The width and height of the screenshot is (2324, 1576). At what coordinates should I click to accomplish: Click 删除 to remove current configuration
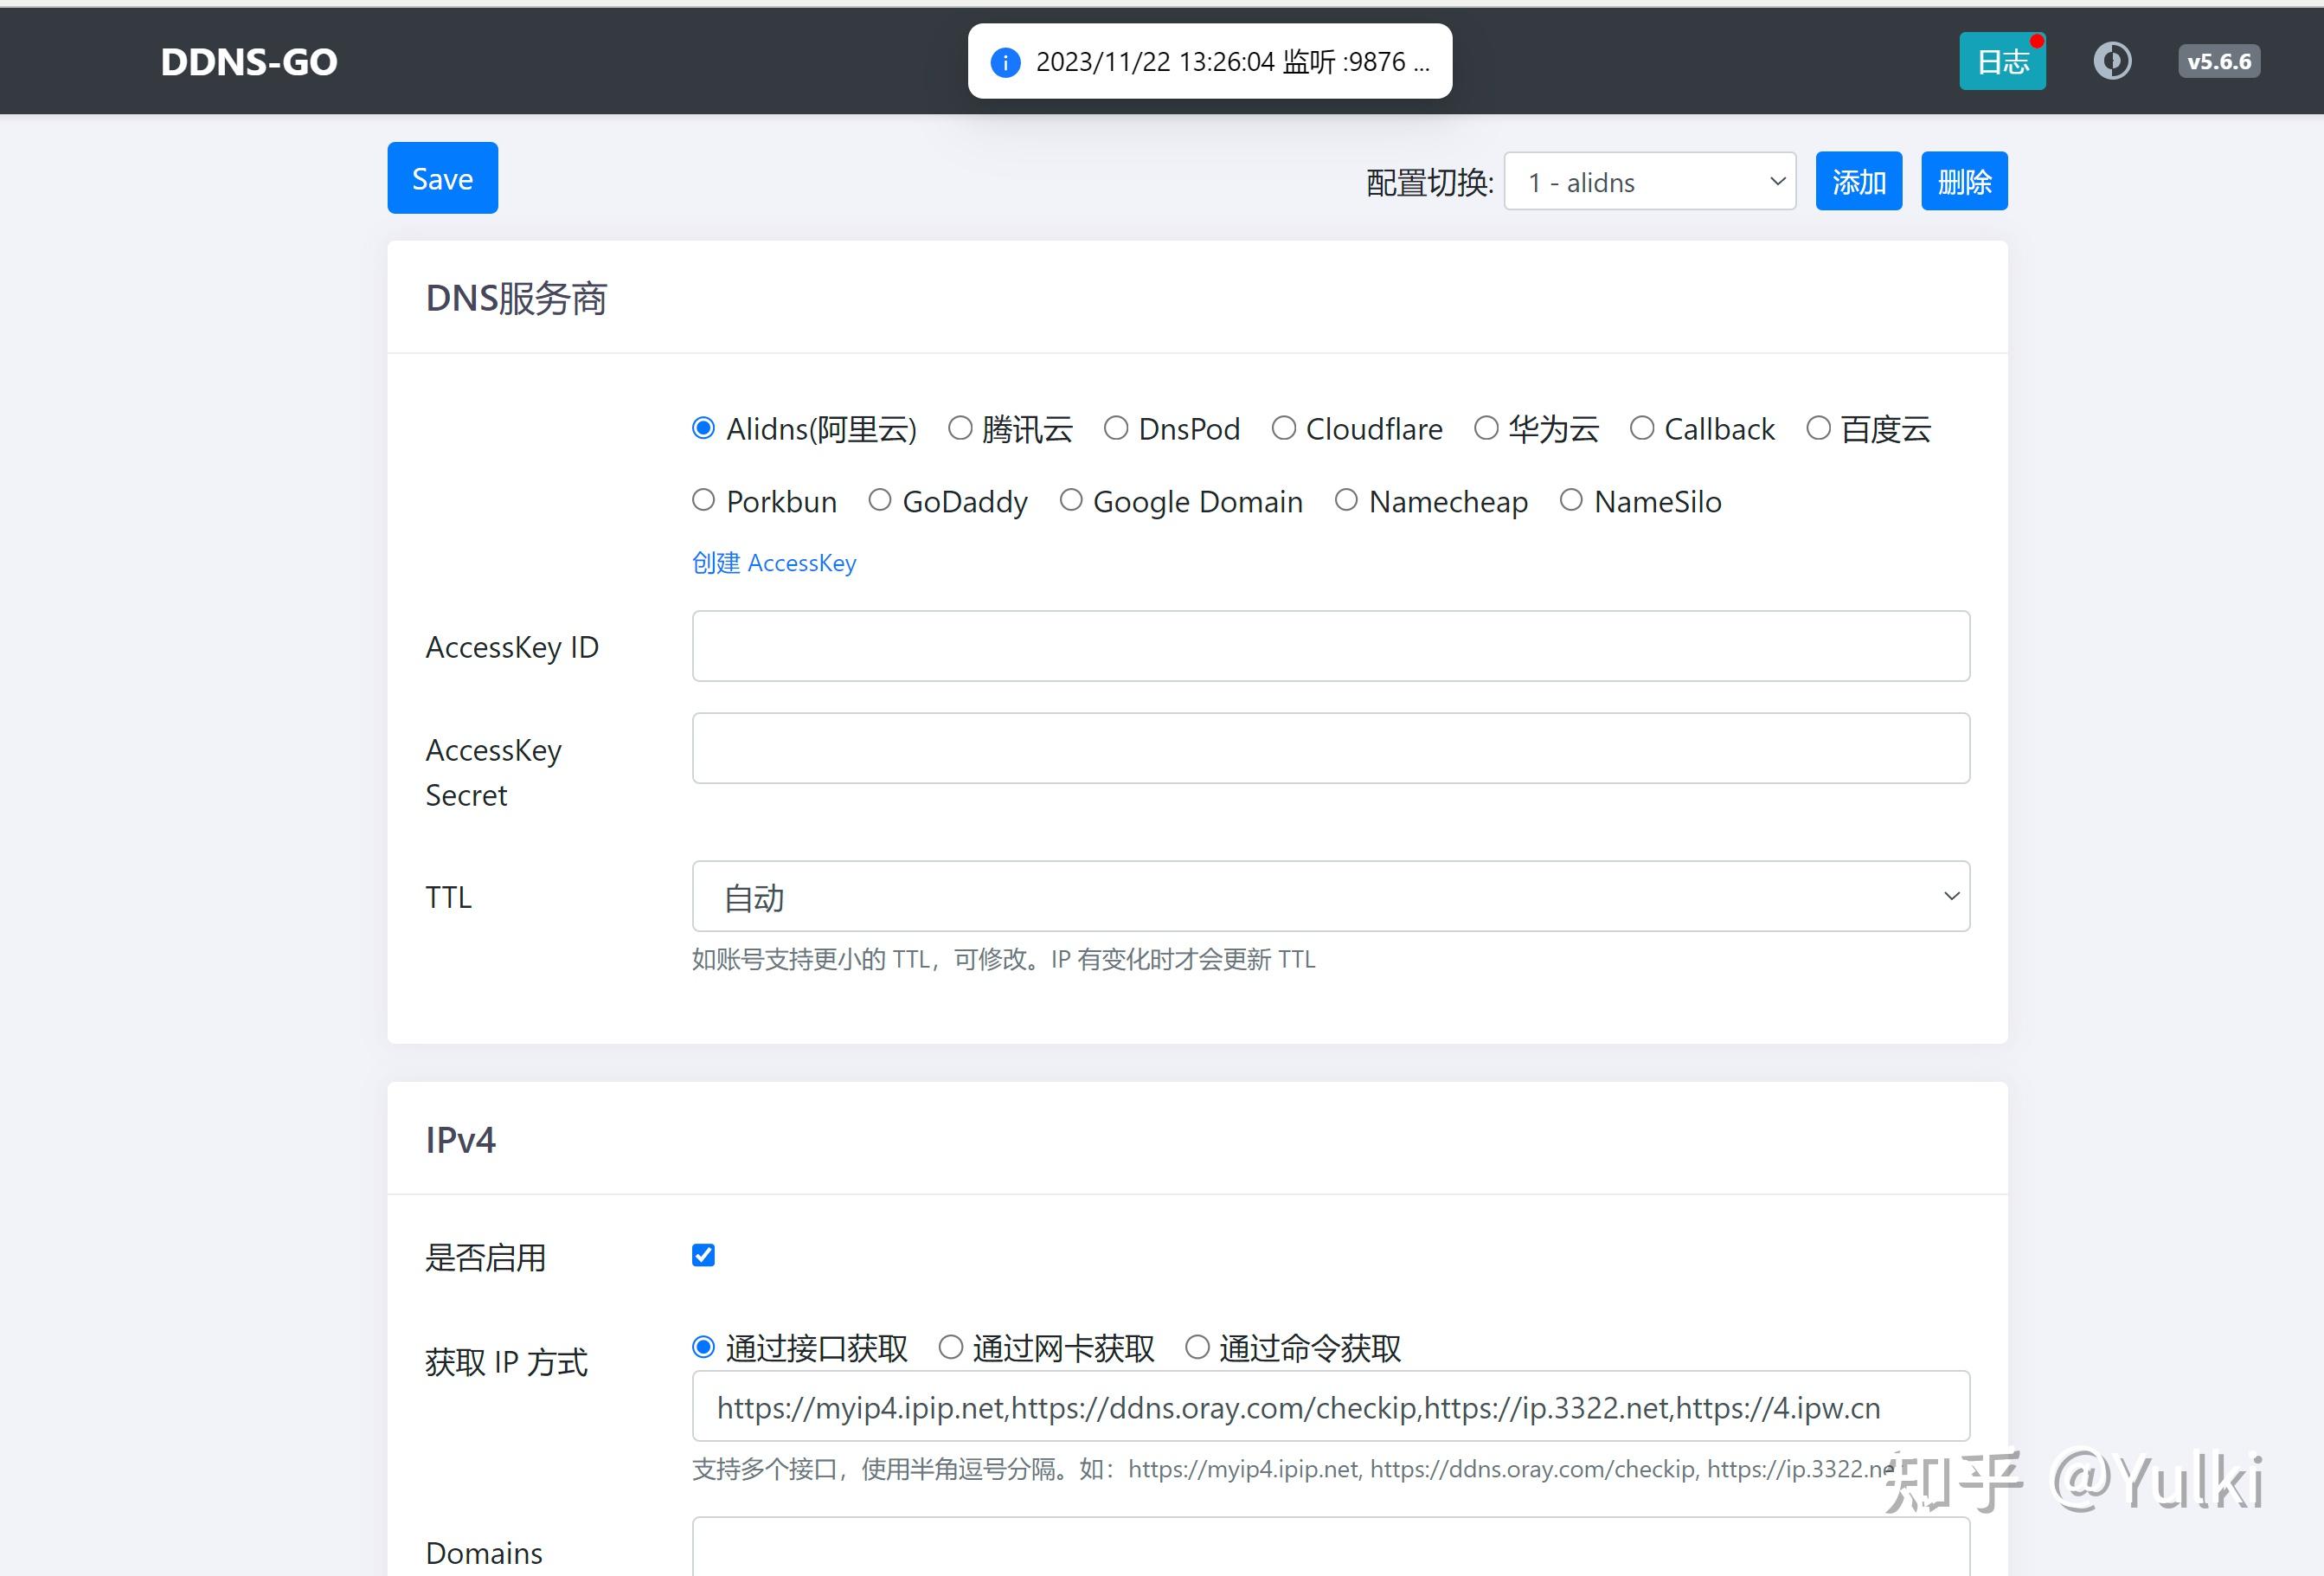1963,181
